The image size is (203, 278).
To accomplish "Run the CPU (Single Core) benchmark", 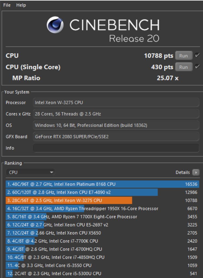I will click(x=183, y=67).
